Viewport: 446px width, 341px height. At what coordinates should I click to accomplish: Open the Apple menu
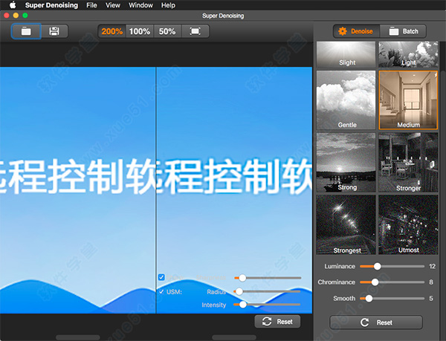[13, 5]
